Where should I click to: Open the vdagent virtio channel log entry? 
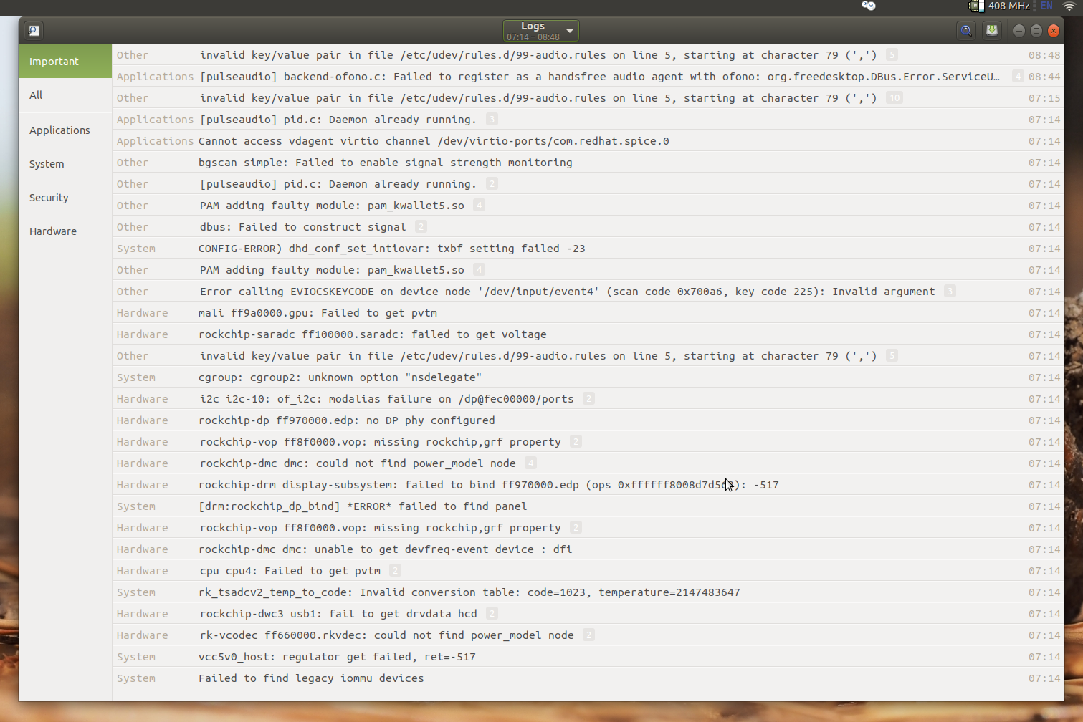[x=434, y=141]
